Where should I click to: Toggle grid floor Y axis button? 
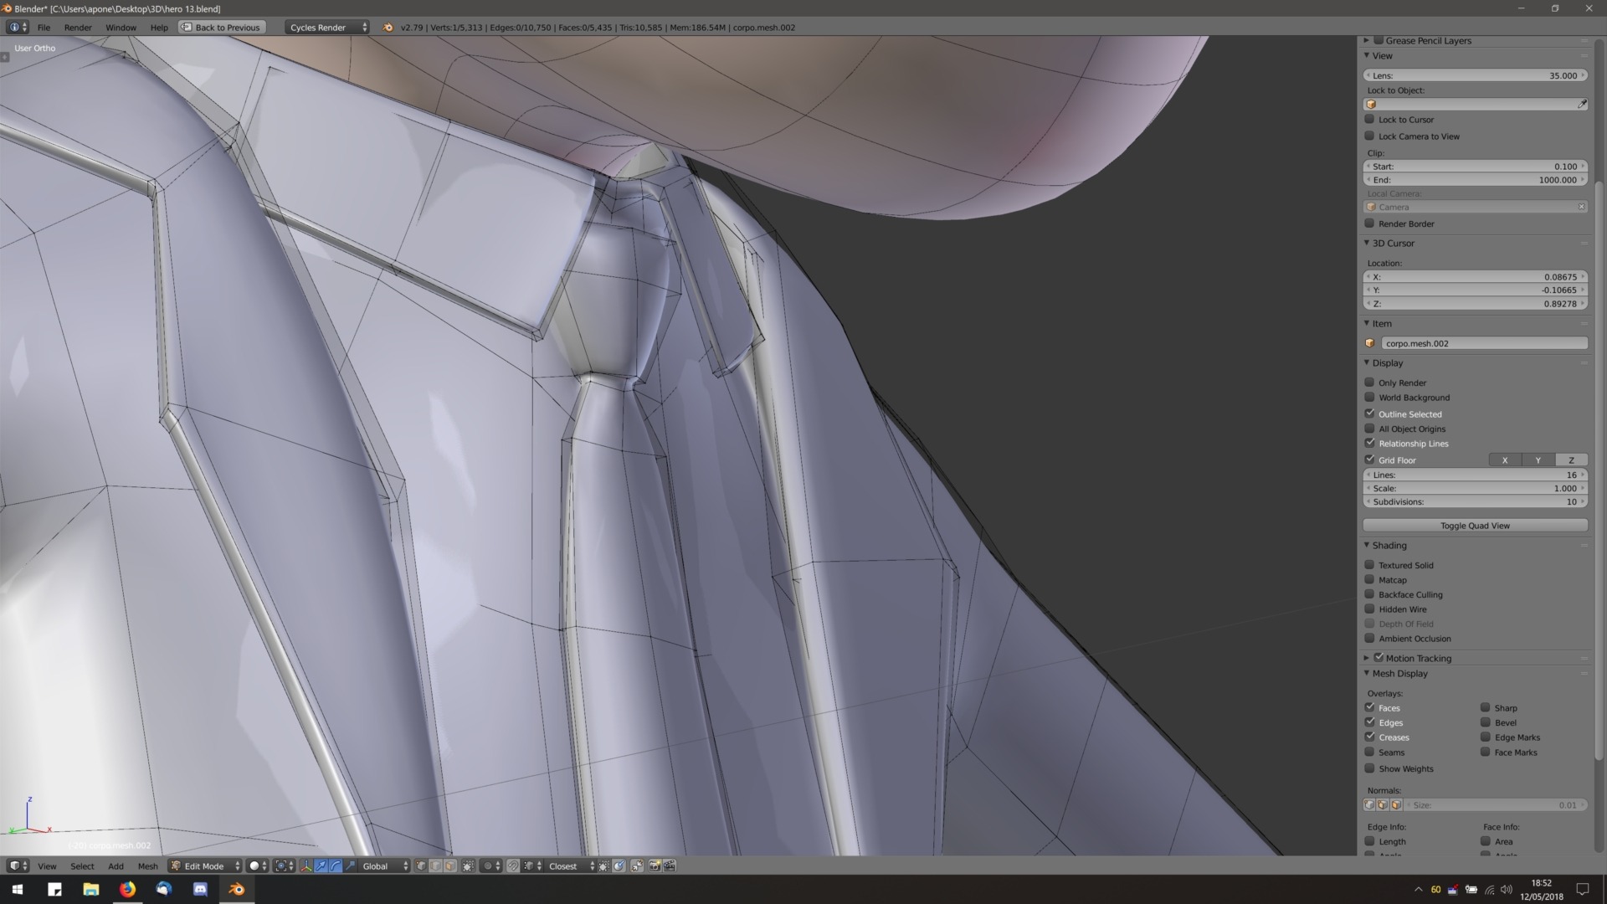[x=1538, y=460]
